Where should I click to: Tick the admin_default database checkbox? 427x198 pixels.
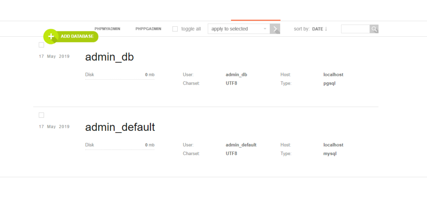click(41, 115)
